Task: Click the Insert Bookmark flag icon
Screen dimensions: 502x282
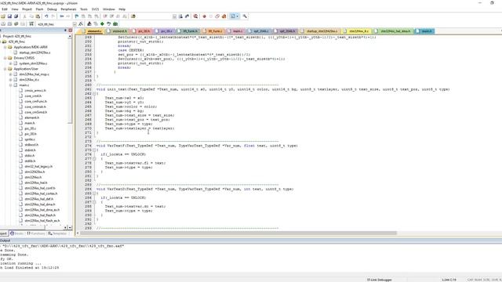Action: (x=77, y=16)
